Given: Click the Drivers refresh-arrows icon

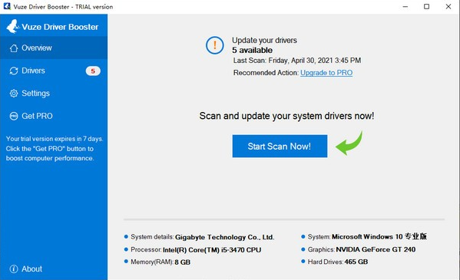Looking at the screenshot, I should point(14,71).
